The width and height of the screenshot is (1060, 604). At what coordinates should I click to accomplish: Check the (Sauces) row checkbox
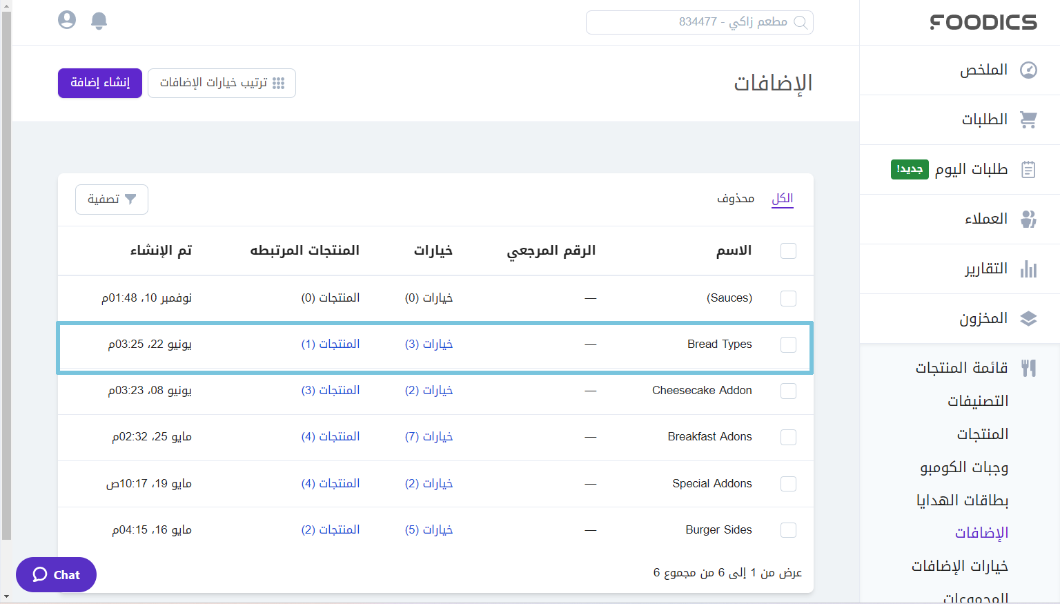tap(788, 298)
